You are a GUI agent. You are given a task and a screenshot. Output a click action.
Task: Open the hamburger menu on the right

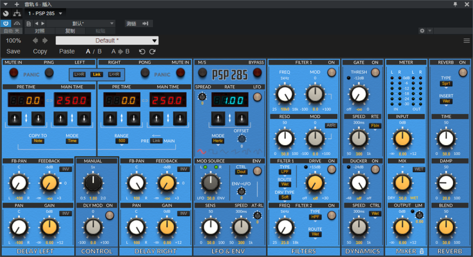pyautogui.click(x=467, y=41)
